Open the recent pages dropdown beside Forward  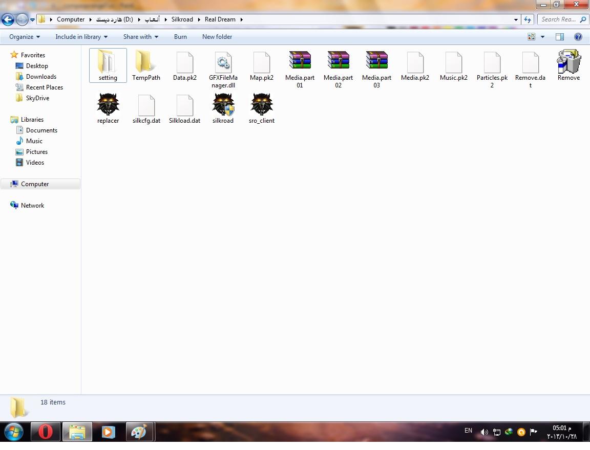(x=32, y=19)
